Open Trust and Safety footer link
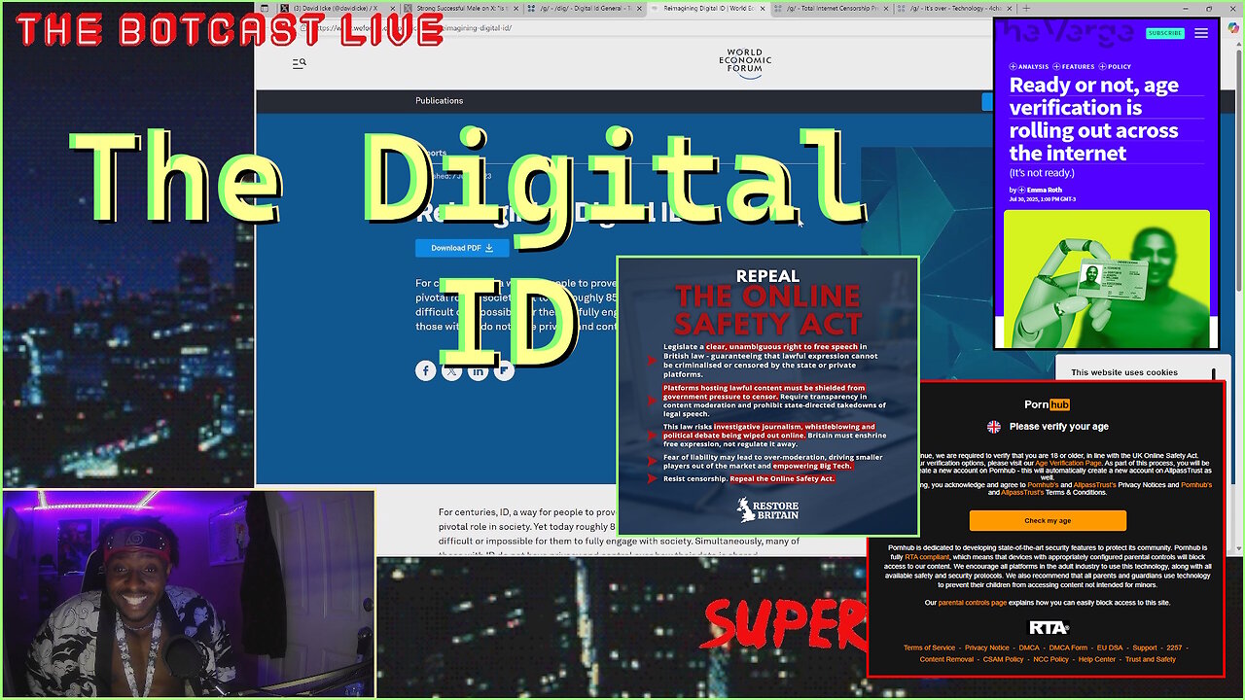Viewport: 1245px width, 700px height. point(1151,659)
